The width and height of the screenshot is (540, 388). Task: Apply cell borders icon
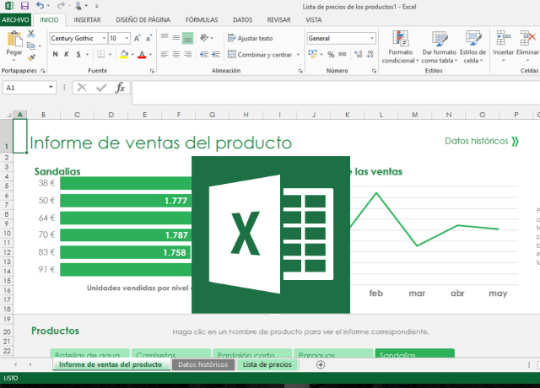pyautogui.click(x=101, y=54)
